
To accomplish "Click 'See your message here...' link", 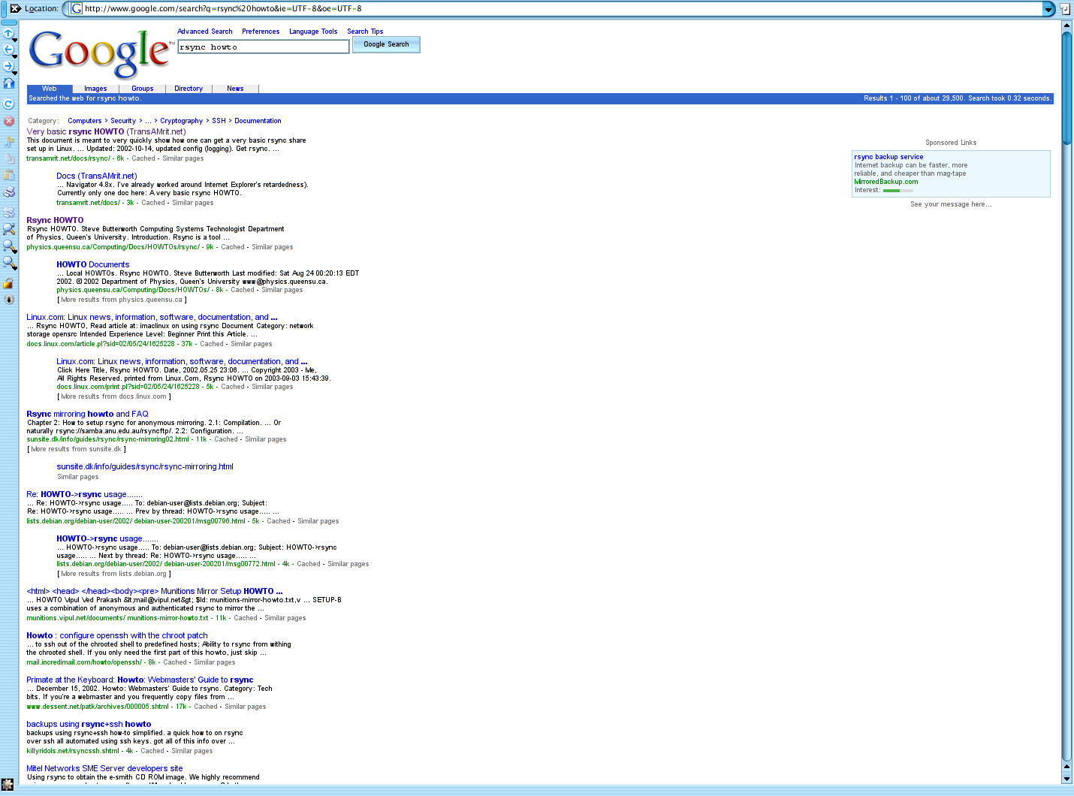I will pos(951,204).
